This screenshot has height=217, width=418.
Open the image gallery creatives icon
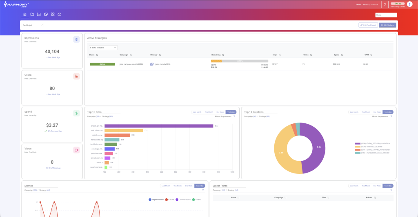46,14
